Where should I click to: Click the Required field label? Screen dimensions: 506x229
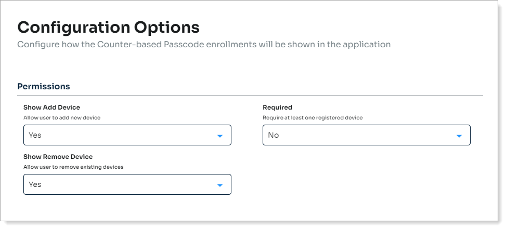(277, 107)
